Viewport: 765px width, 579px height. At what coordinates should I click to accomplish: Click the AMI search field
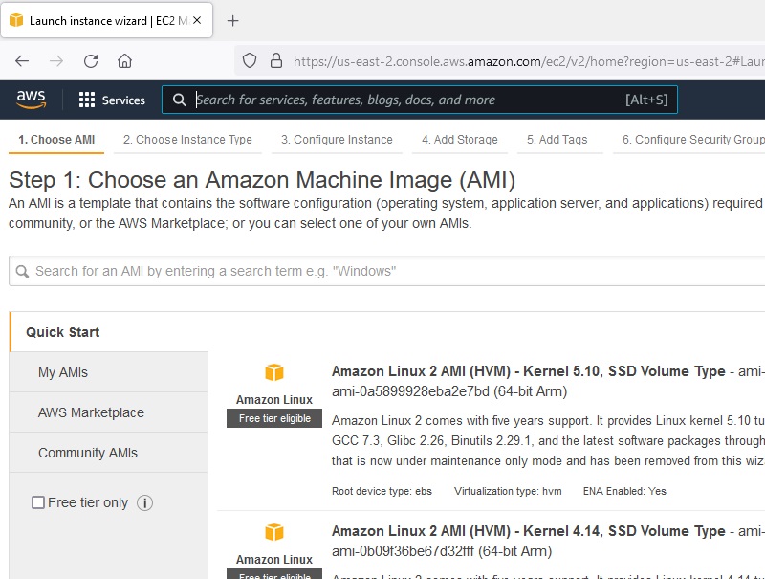[x=382, y=271]
